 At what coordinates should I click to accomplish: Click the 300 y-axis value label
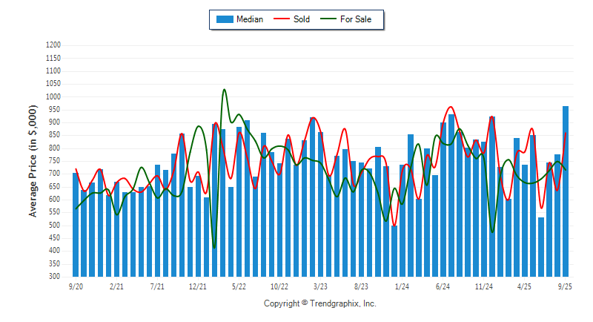tap(55, 277)
